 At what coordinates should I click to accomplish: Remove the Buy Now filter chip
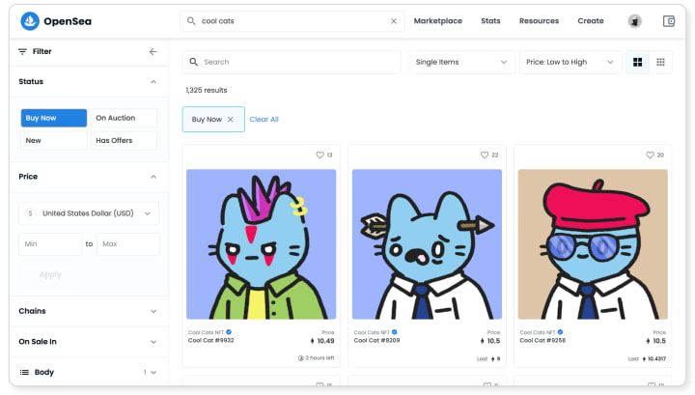click(231, 119)
